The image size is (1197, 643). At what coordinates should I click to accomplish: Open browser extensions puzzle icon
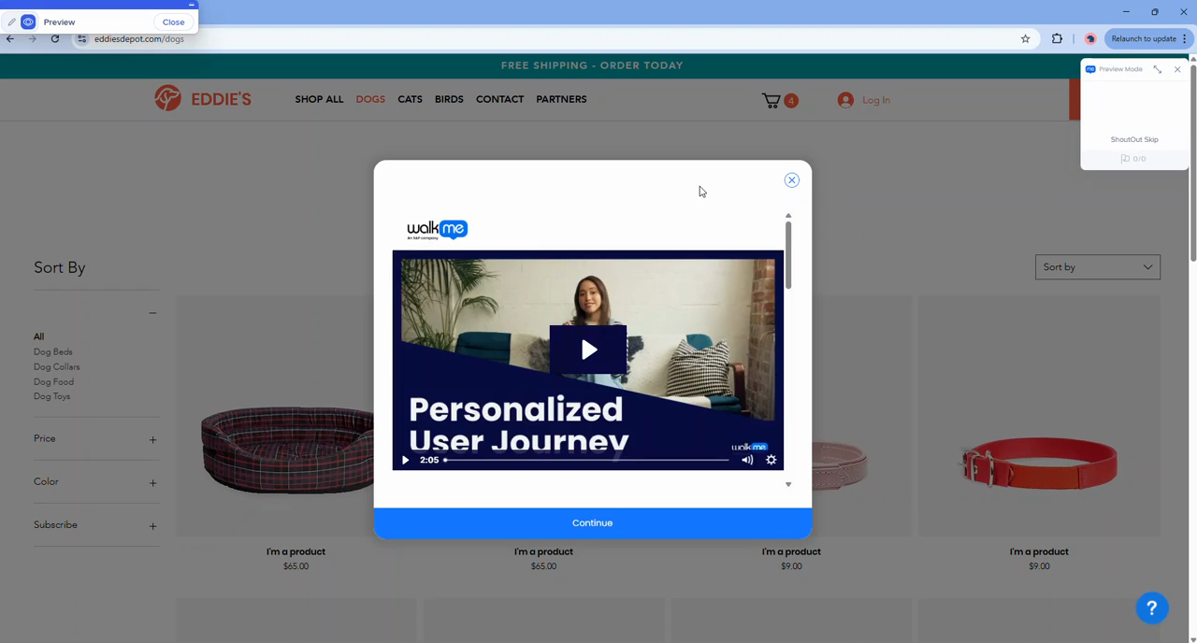[1057, 39]
